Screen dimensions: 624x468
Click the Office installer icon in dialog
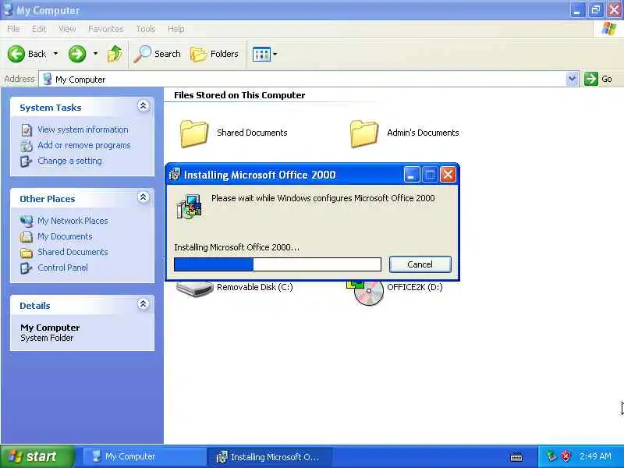click(189, 206)
